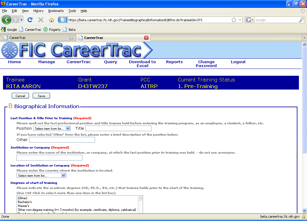
Task: Open the Change Password link
Action: (206, 64)
